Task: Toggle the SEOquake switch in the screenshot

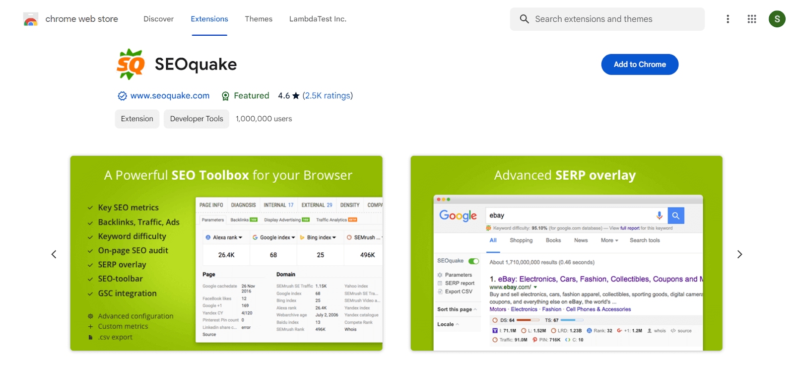Action: tap(473, 261)
